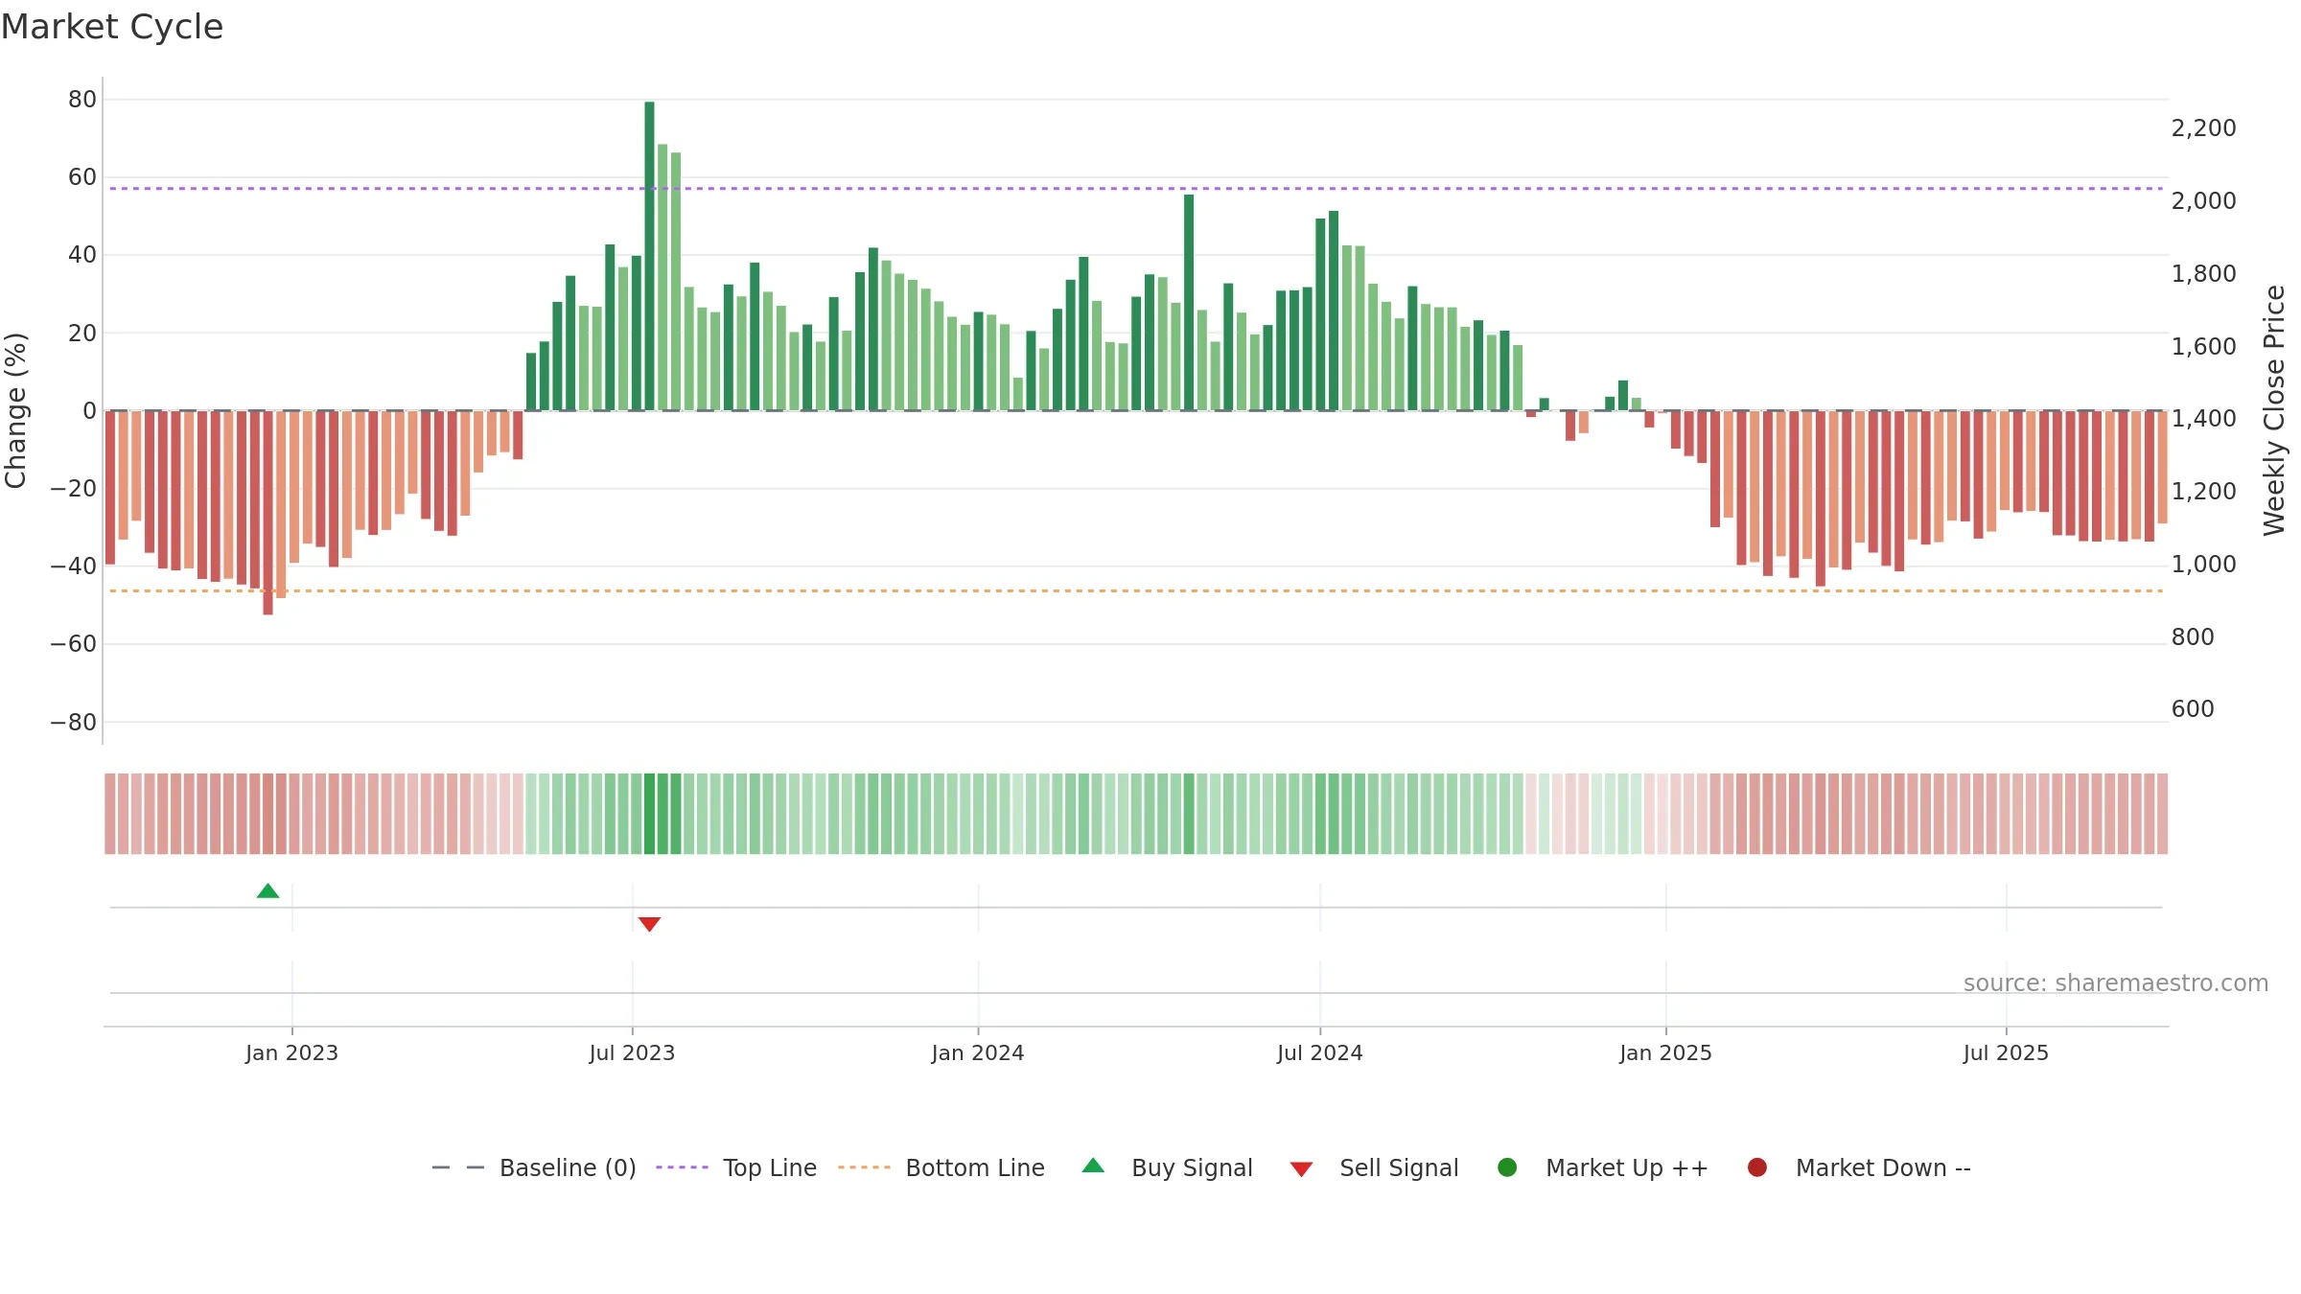Click the source: sharemaestro.com text

click(x=2116, y=983)
